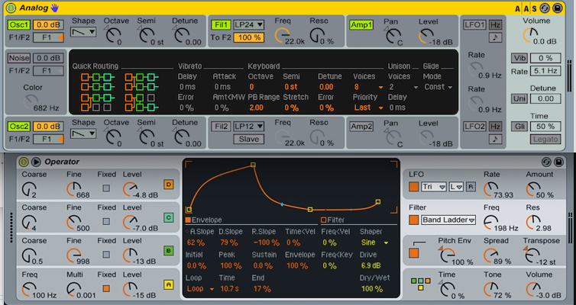
Task: Enable Fixed checkbox for oscillator D
Action: [x=106, y=188]
